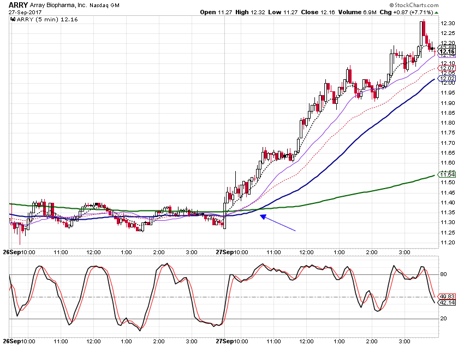Click the 11.20 price axis label
Screen dimensions: 464x346
click(x=448, y=243)
